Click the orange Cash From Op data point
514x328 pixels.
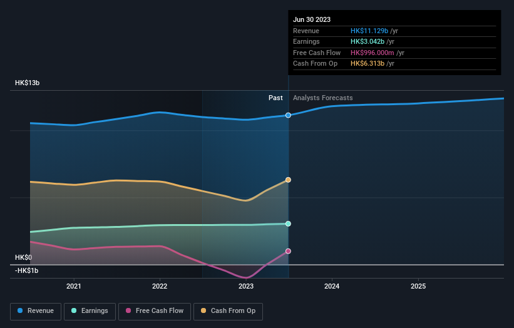(288, 180)
